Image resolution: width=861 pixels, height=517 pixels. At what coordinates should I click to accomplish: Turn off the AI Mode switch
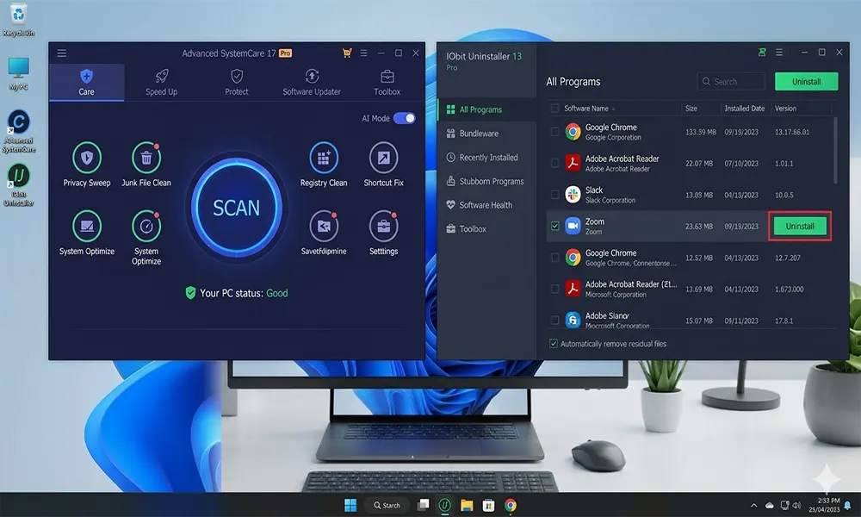pos(404,118)
